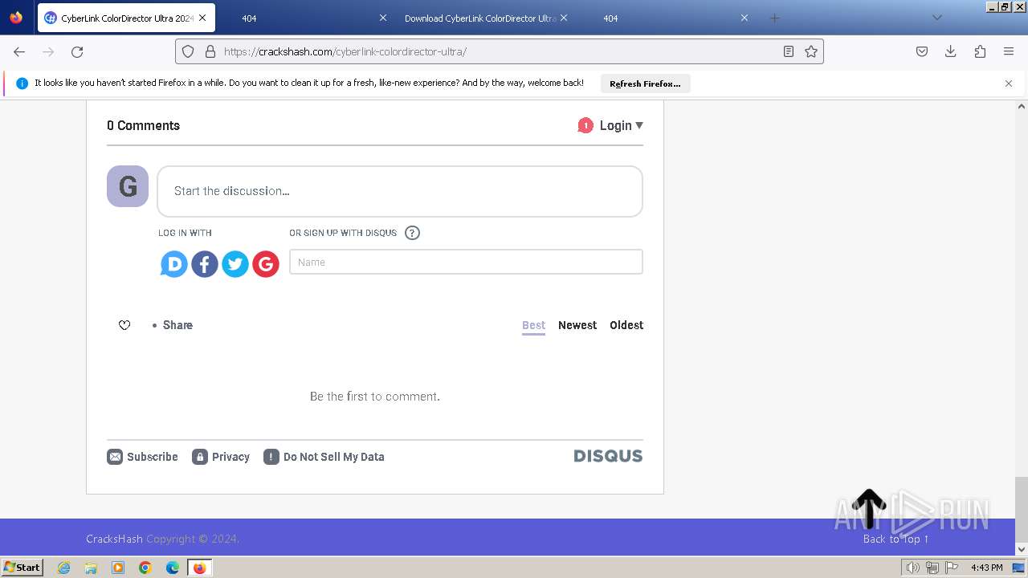Click the Refresh Firefox button
This screenshot has width=1028, height=578.
[x=645, y=83]
